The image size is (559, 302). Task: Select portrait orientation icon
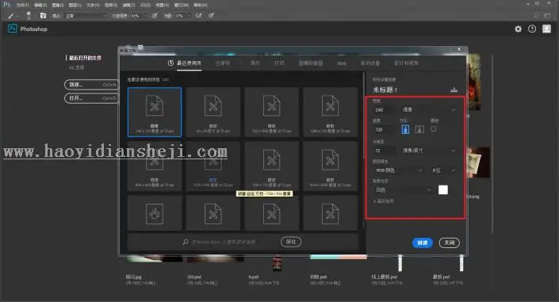tap(405, 129)
